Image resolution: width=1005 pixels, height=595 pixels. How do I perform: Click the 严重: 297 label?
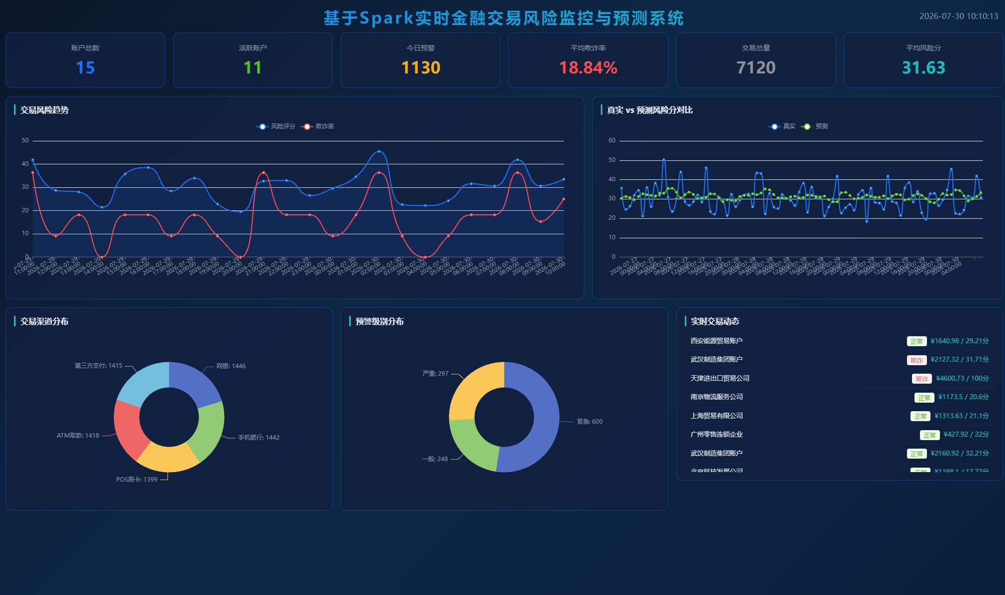tap(436, 373)
